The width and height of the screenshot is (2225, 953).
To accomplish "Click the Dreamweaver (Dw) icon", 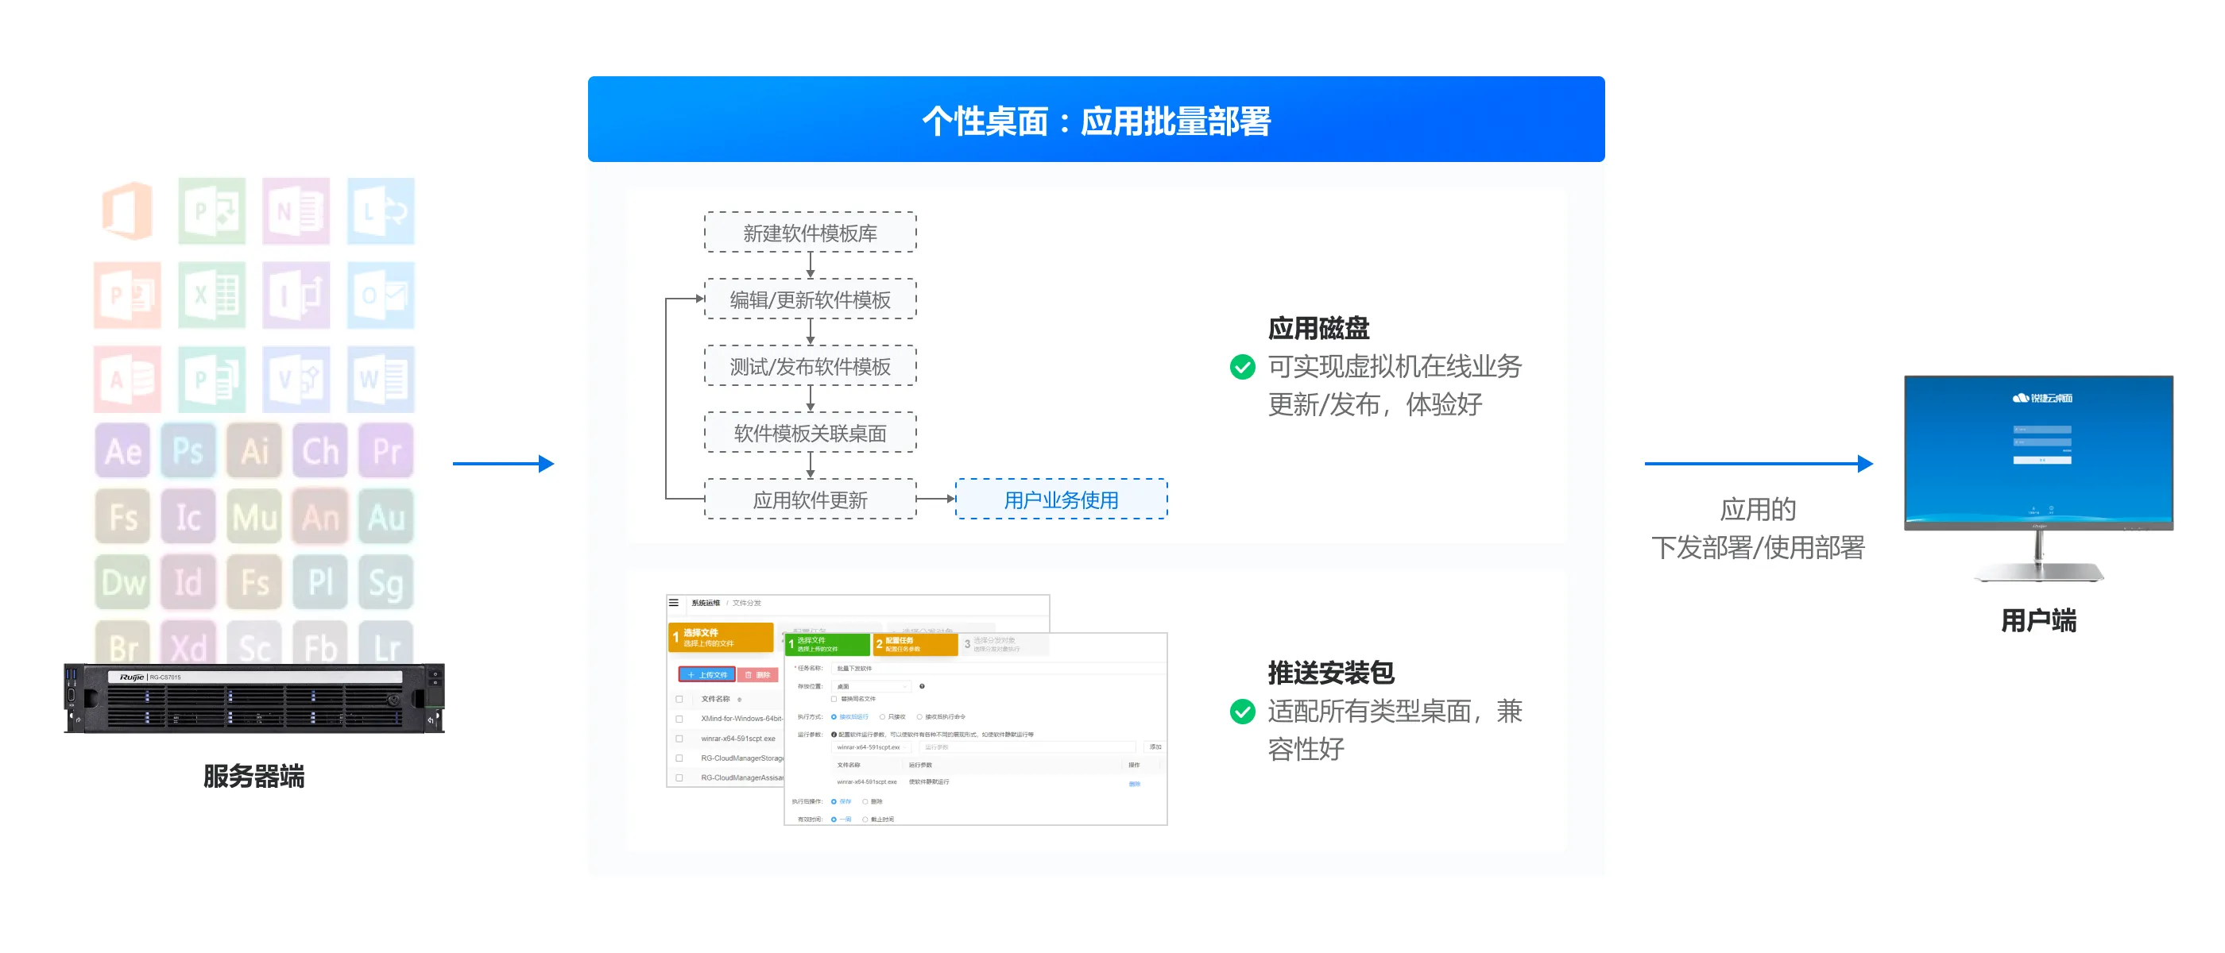I will pos(122,583).
